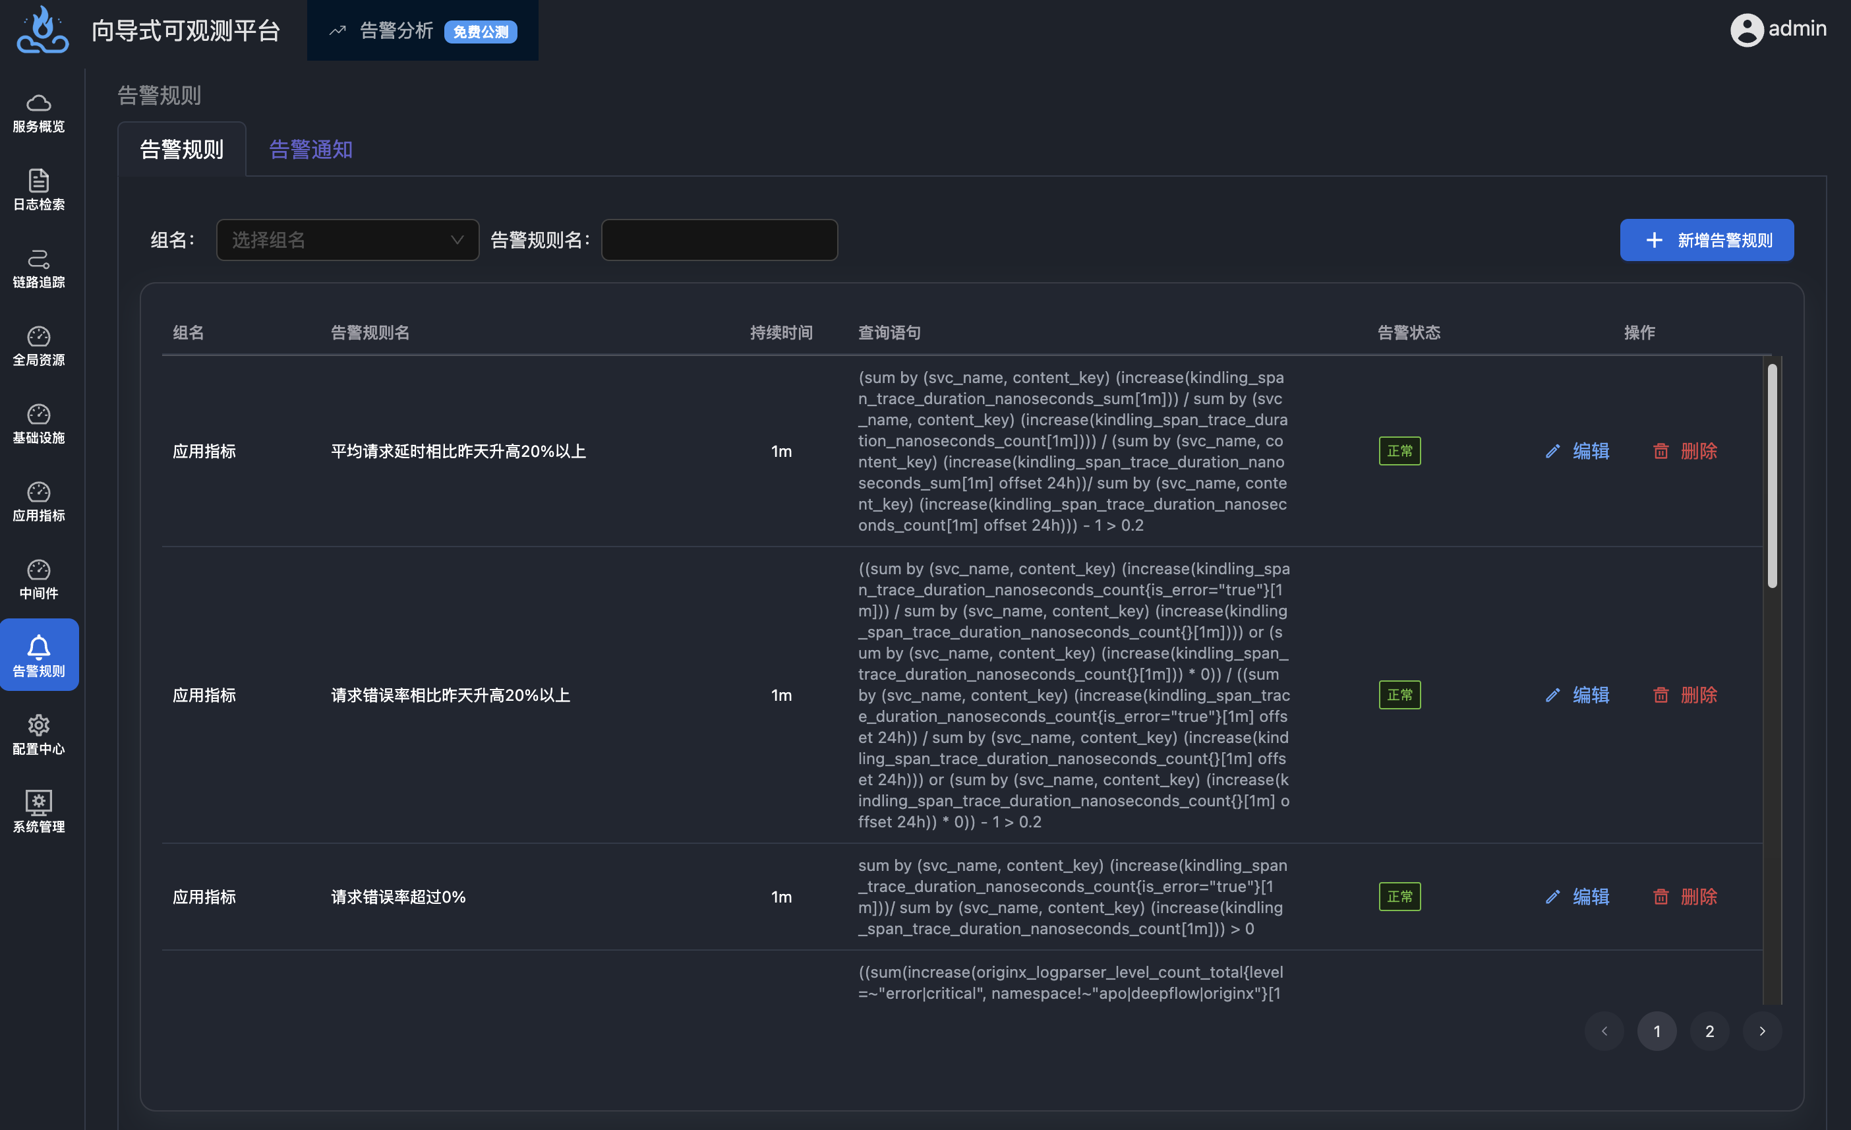Select page 2 in pagination

(1709, 1031)
